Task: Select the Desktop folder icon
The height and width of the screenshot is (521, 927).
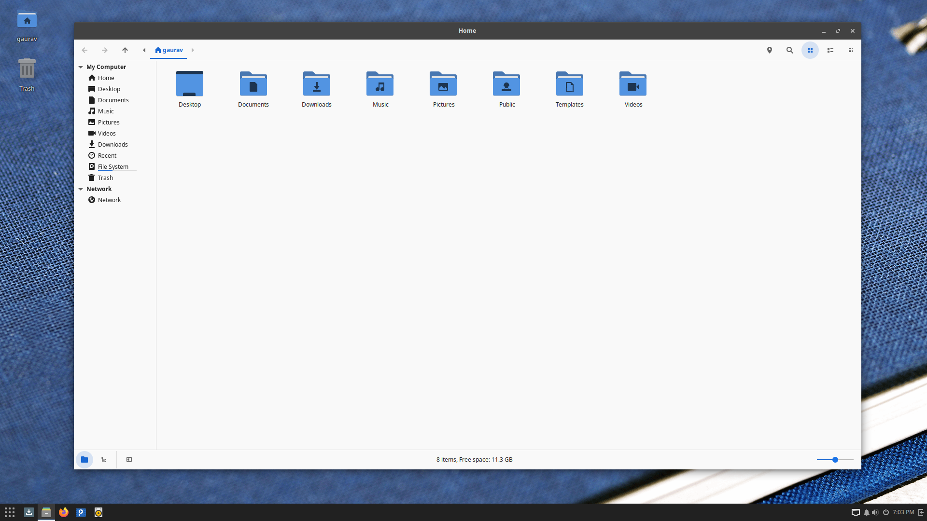Action: [x=190, y=84]
